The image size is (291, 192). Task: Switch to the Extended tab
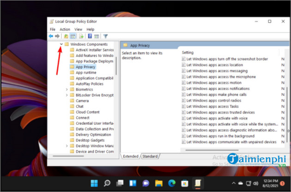130,156
